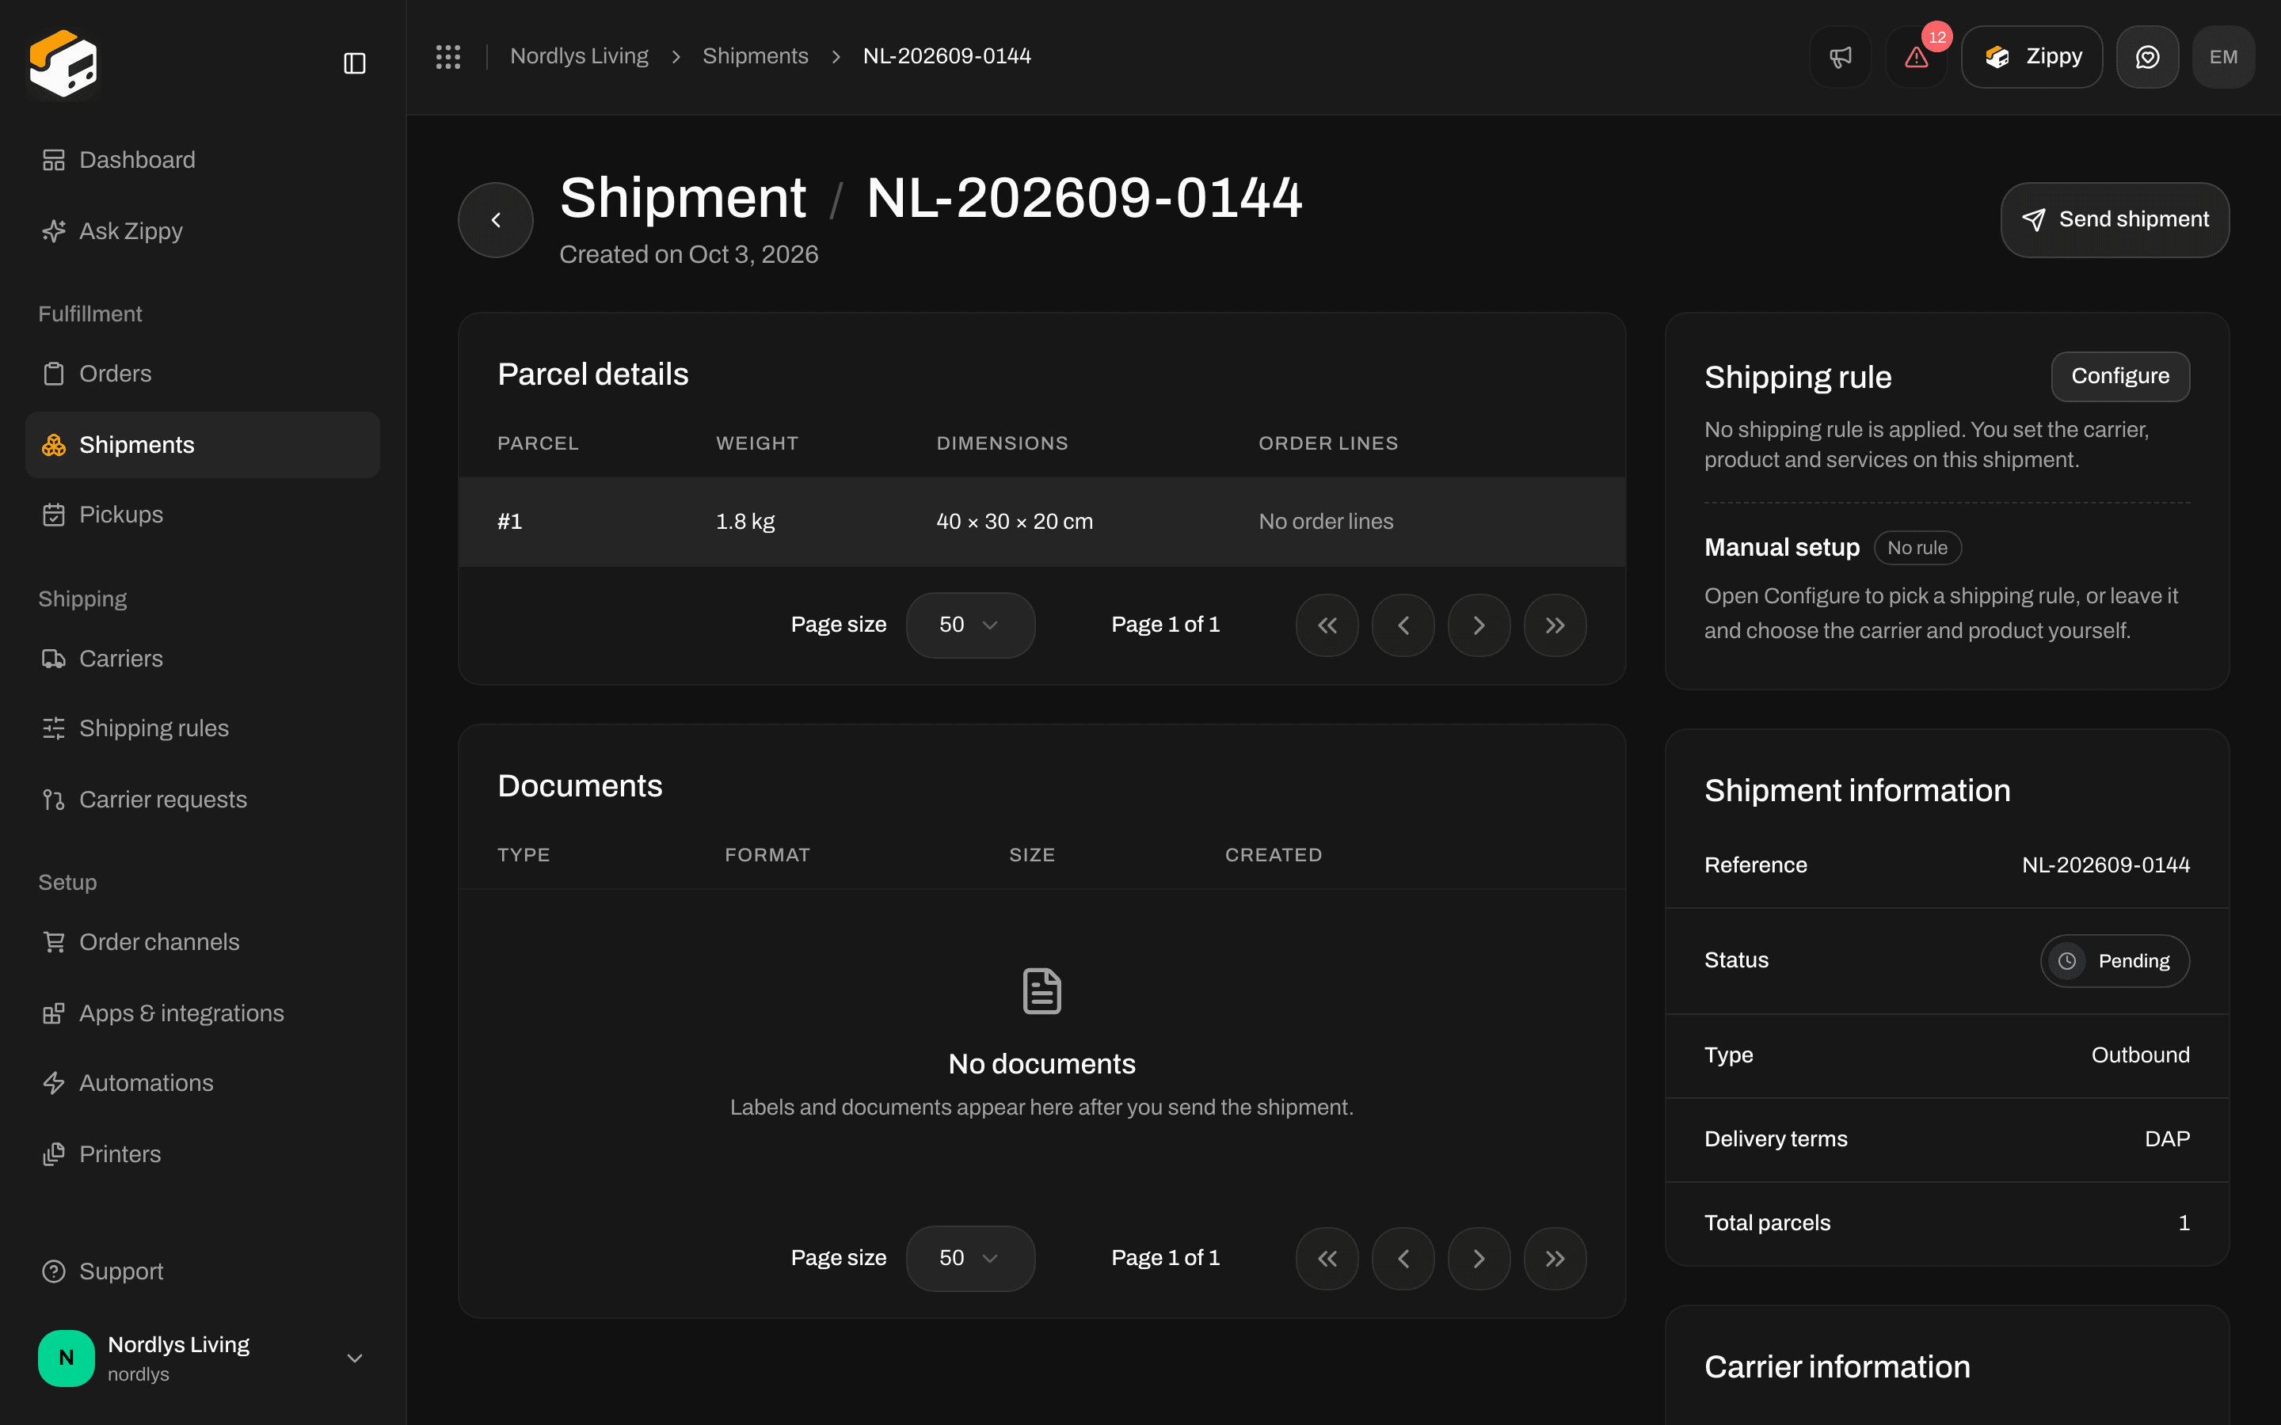
Task: Open Automations in the sidebar
Action: [203, 1083]
